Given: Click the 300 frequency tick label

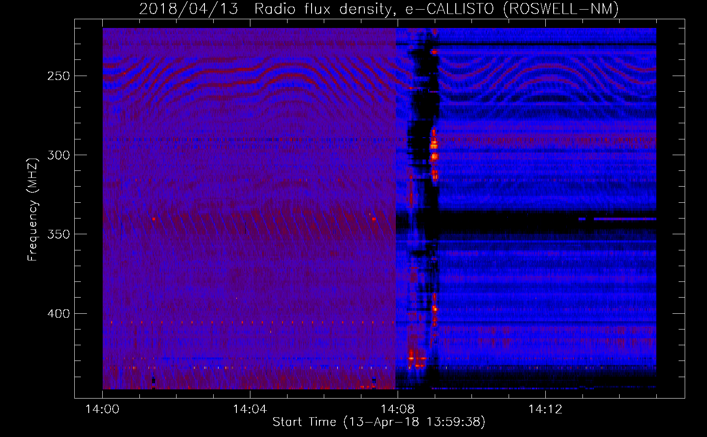Looking at the screenshot, I should pyautogui.click(x=59, y=155).
